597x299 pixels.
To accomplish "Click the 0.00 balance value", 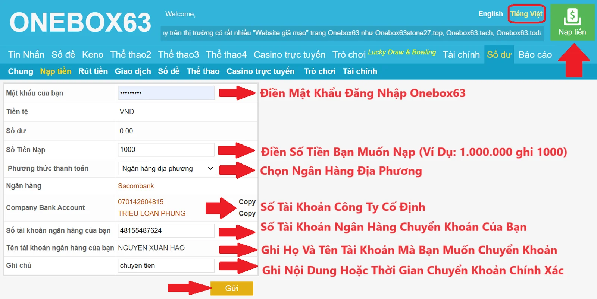I will coord(126,131).
